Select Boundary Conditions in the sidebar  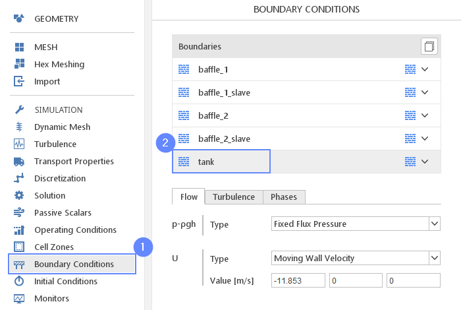(72, 264)
